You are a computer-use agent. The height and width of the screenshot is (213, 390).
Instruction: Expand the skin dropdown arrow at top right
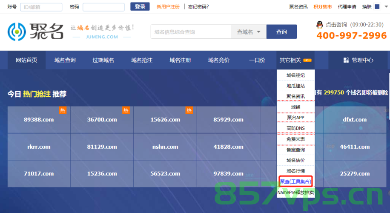click(386, 7)
